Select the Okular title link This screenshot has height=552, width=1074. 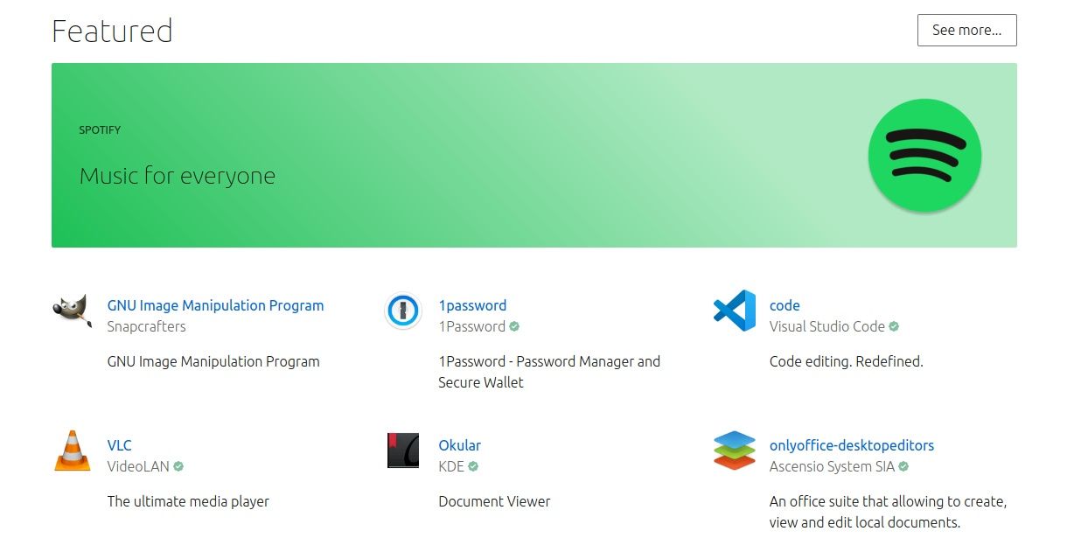(459, 445)
